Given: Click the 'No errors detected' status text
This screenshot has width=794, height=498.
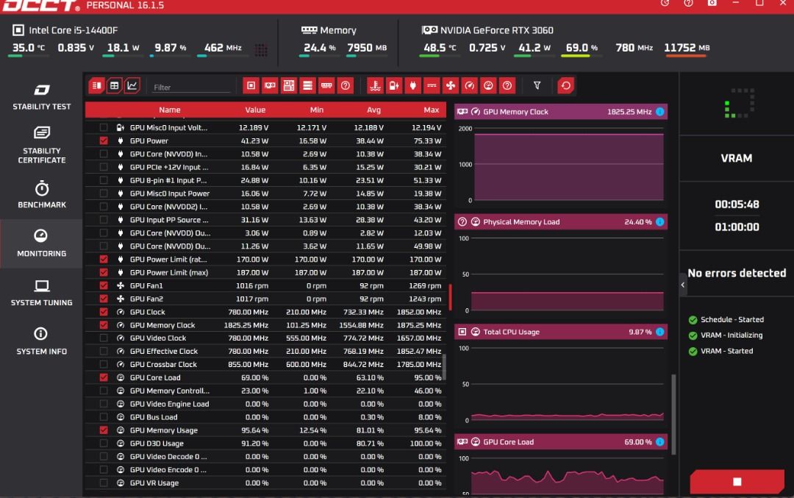Looking at the screenshot, I should [x=737, y=273].
